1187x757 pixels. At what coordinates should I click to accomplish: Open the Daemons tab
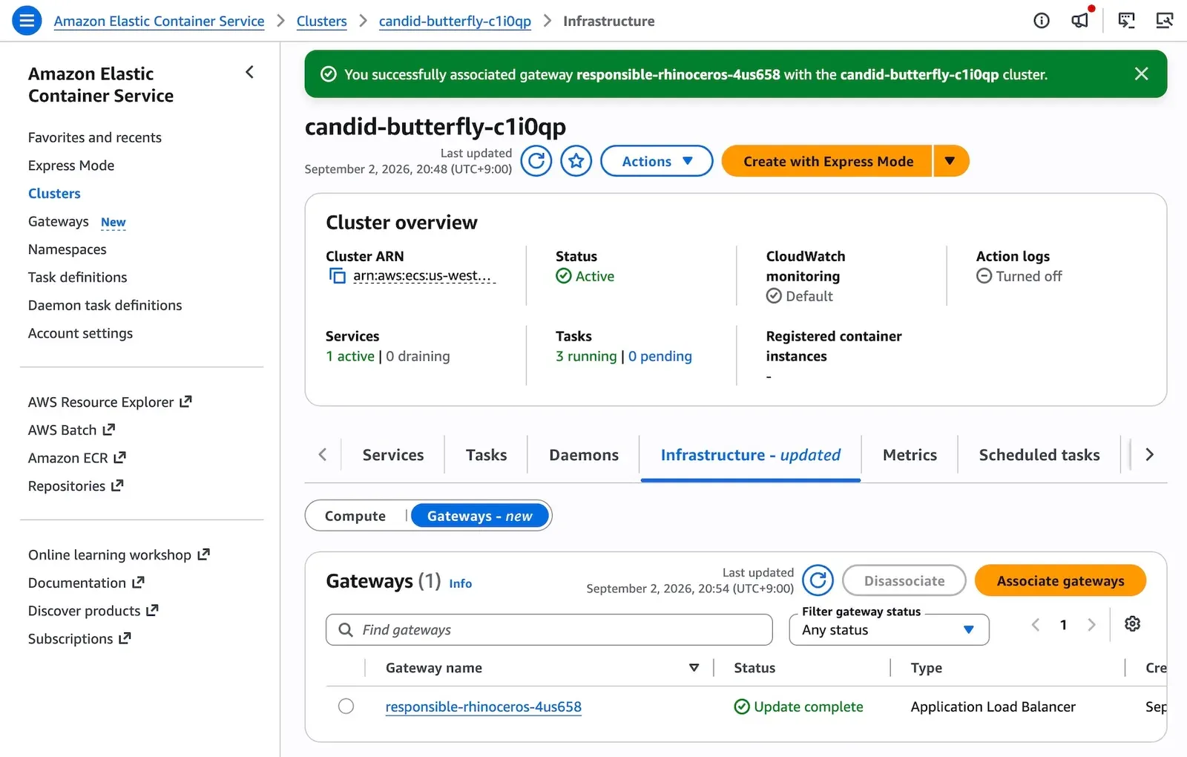584,455
